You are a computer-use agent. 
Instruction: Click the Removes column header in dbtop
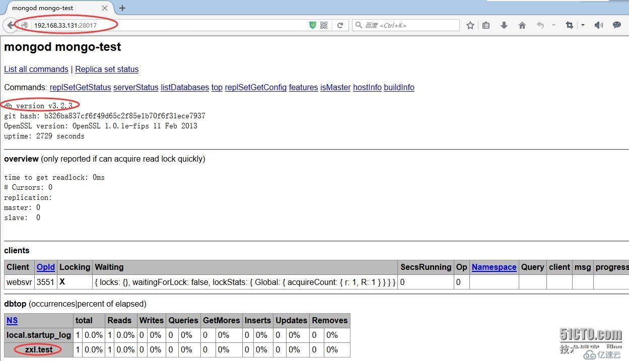click(330, 320)
